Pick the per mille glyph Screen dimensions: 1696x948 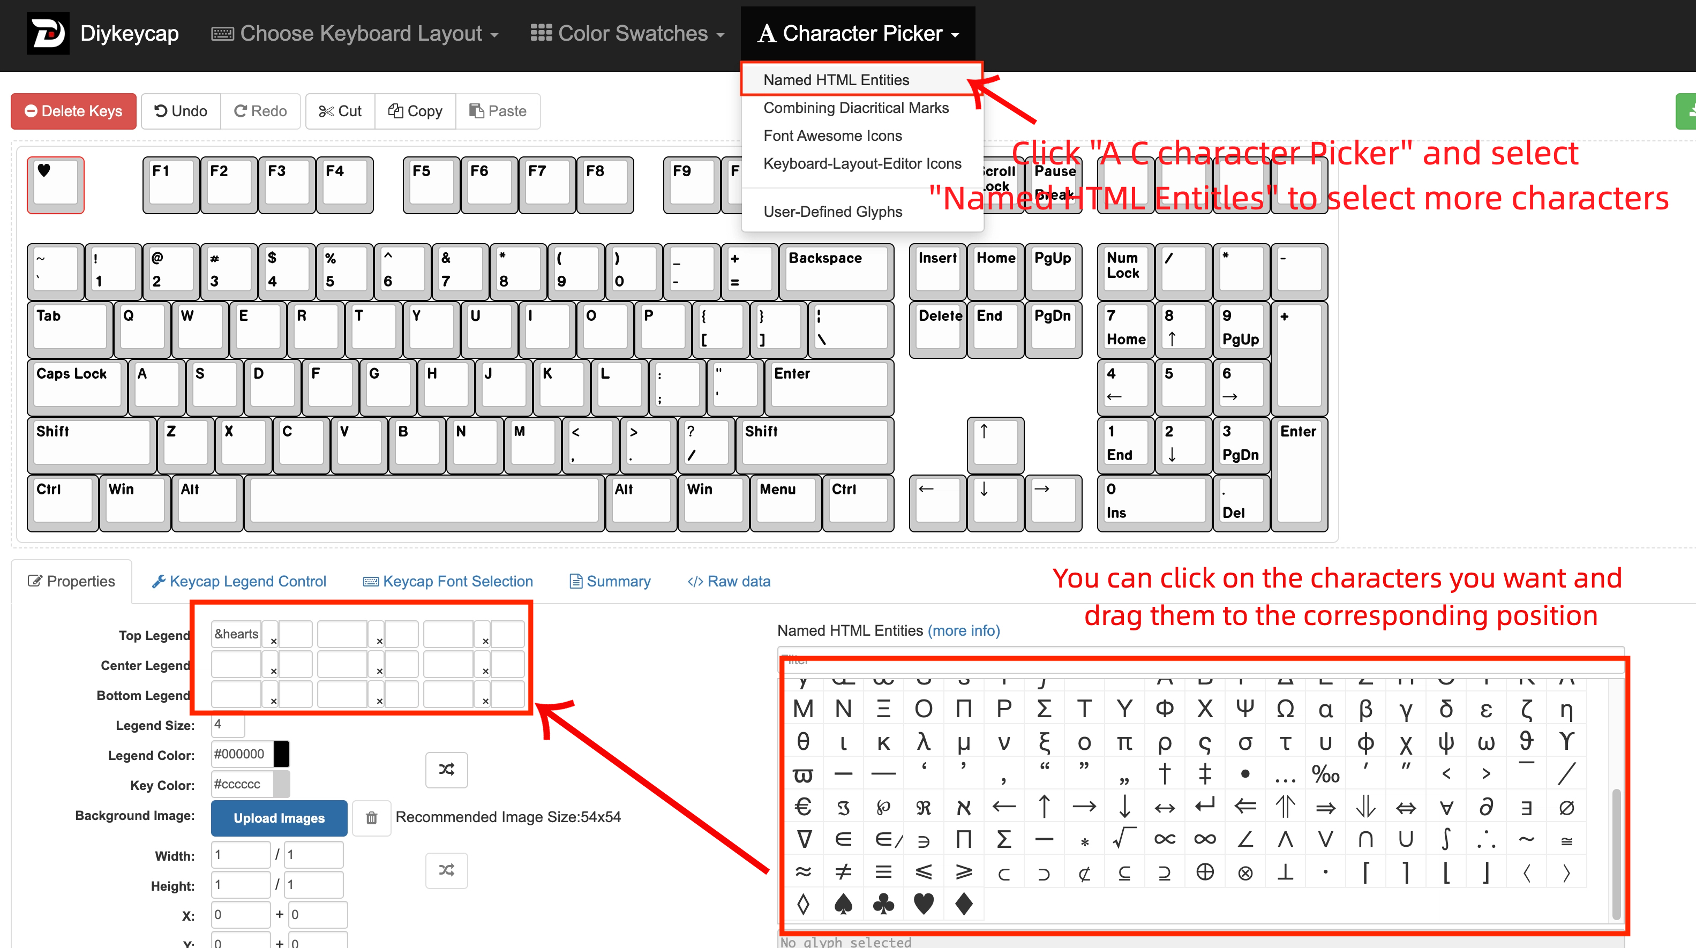click(1325, 774)
